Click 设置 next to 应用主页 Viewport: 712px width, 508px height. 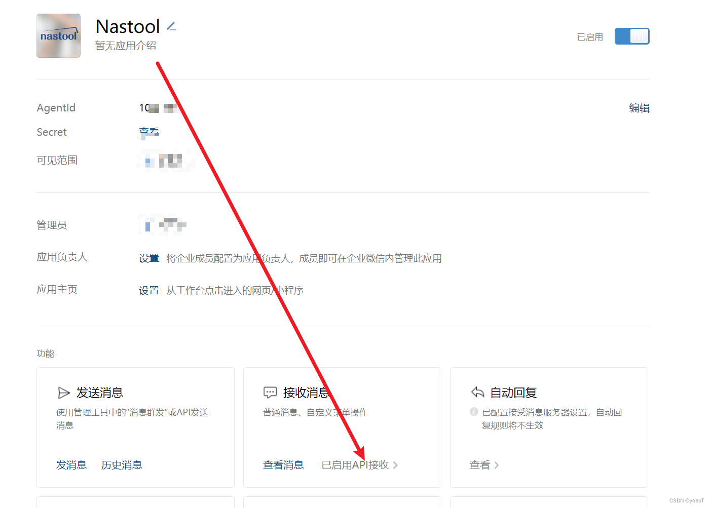point(149,290)
